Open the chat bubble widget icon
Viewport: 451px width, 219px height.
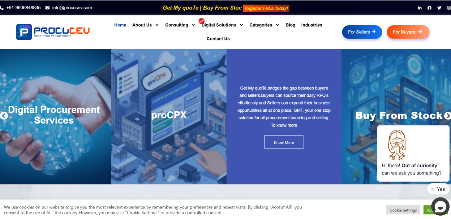(x=440, y=206)
